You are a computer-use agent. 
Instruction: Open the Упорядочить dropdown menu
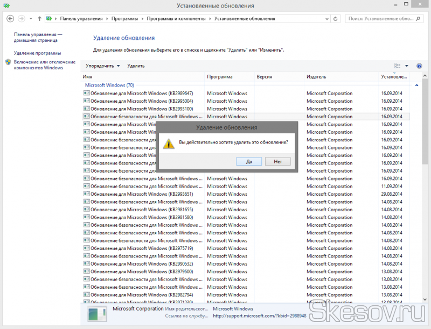(x=102, y=66)
